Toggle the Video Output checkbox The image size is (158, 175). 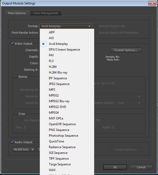tap(12, 44)
